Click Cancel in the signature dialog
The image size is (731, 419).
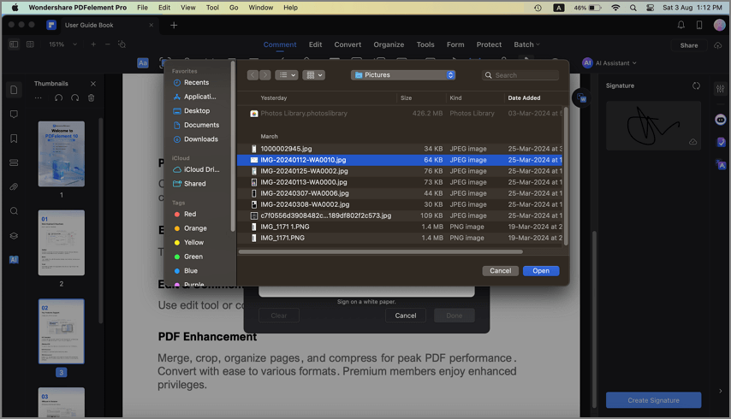click(406, 316)
